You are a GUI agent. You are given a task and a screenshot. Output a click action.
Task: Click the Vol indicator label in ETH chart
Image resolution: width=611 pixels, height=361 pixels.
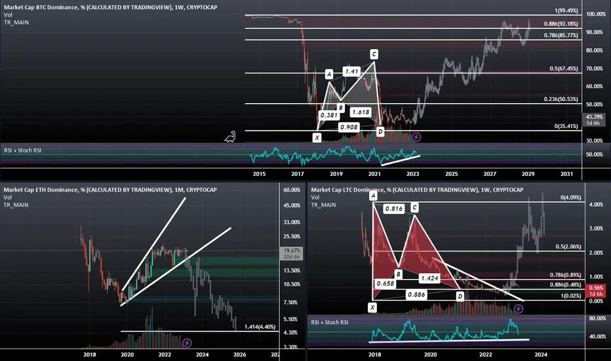pyautogui.click(x=8, y=197)
